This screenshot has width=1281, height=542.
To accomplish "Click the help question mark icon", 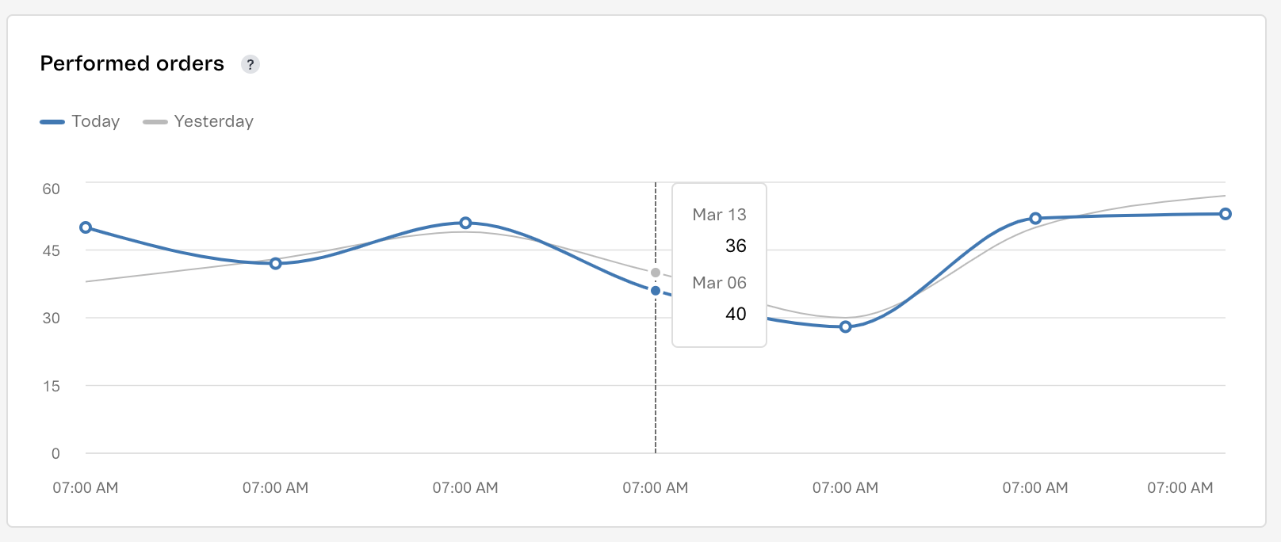I will pos(250,64).
